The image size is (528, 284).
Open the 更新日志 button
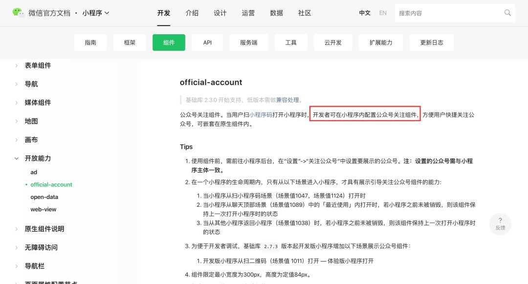coord(432,43)
